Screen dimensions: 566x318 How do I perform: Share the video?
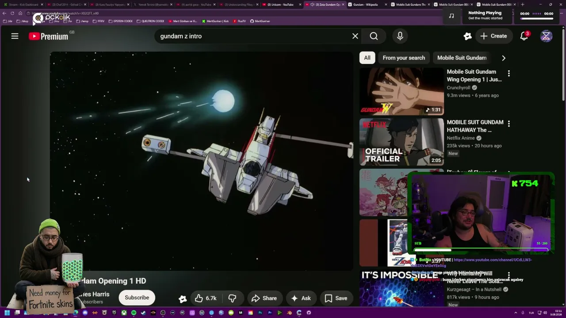tap(264, 298)
